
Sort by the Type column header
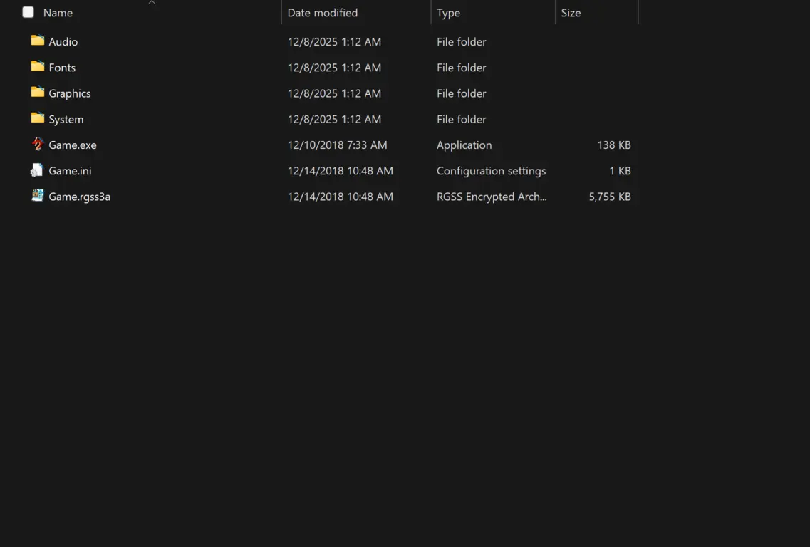coord(448,12)
